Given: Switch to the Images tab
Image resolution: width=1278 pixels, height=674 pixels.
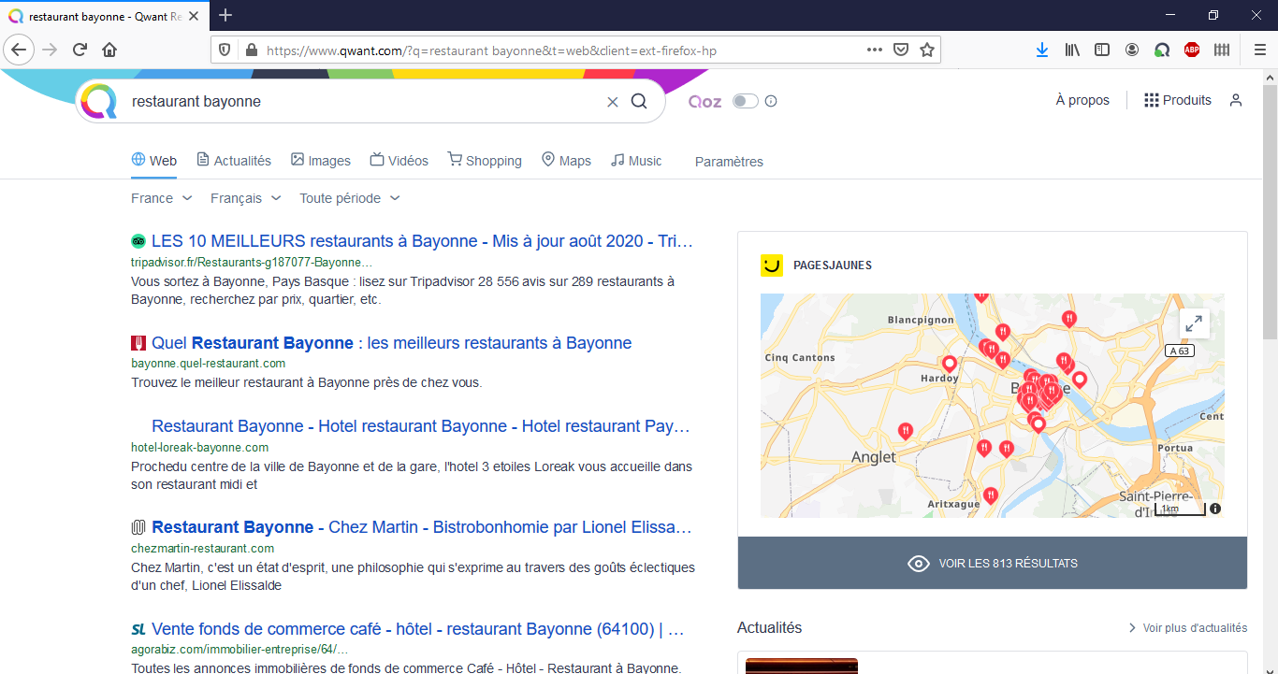Looking at the screenshot, I should click(x=320, y=160).
